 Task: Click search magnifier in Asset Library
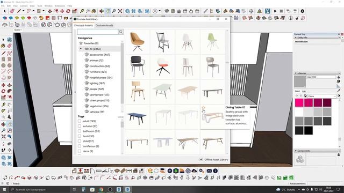click(121, 32)
